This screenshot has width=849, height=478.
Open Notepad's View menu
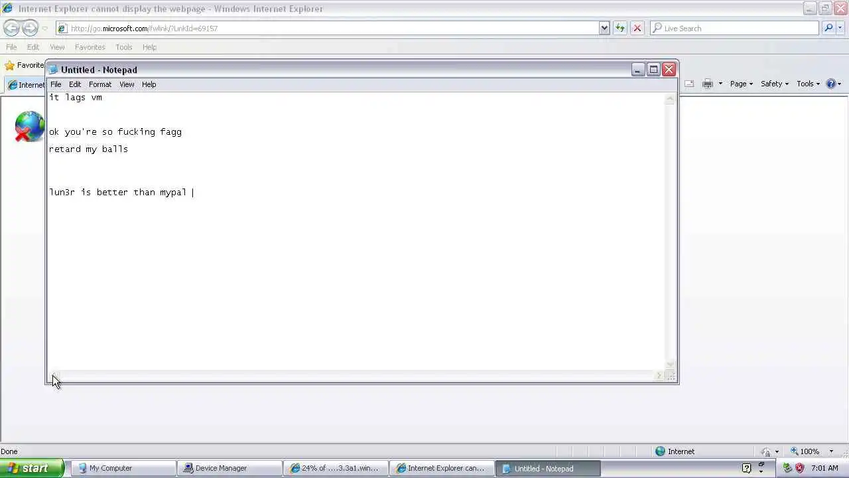[x=127, y=84]
